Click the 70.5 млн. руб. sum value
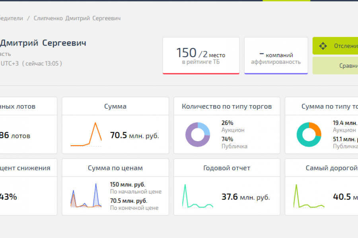 (x=134, y=135)
